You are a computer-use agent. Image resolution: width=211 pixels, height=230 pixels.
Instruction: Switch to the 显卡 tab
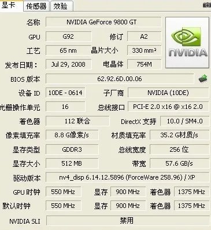[x=11, y=5]
